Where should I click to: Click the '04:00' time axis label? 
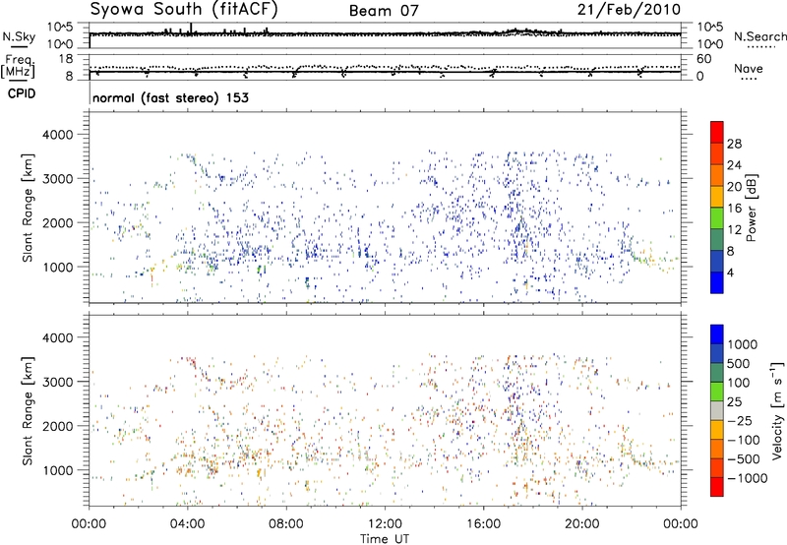pos(187,524)
